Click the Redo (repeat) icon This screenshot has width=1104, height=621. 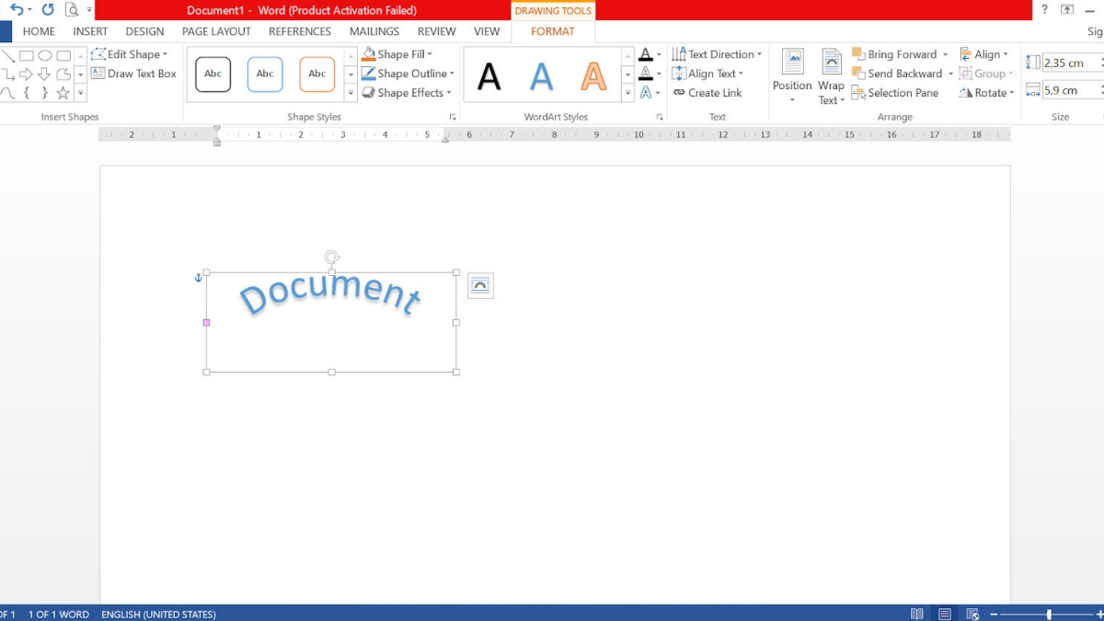[48, 10]
